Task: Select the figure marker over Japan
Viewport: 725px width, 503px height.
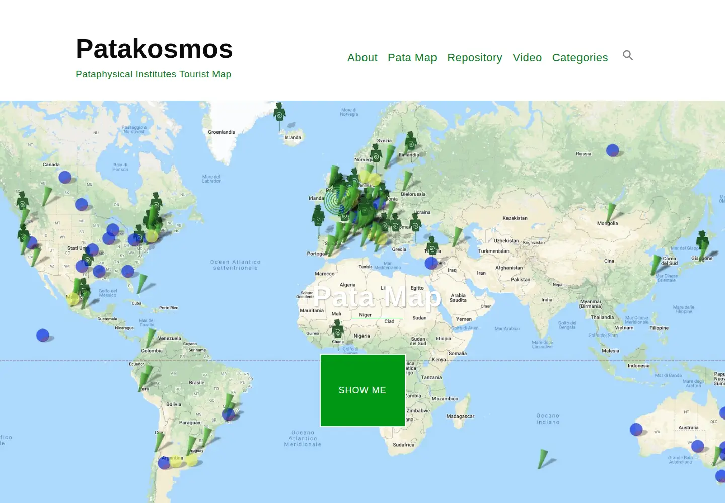Action: click(702, 241)
